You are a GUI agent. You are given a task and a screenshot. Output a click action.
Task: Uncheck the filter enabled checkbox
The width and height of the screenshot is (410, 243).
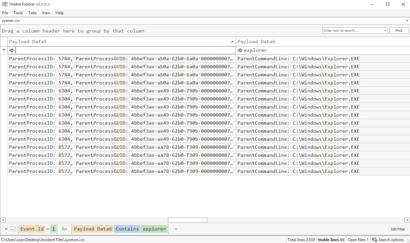click(13, 229)
